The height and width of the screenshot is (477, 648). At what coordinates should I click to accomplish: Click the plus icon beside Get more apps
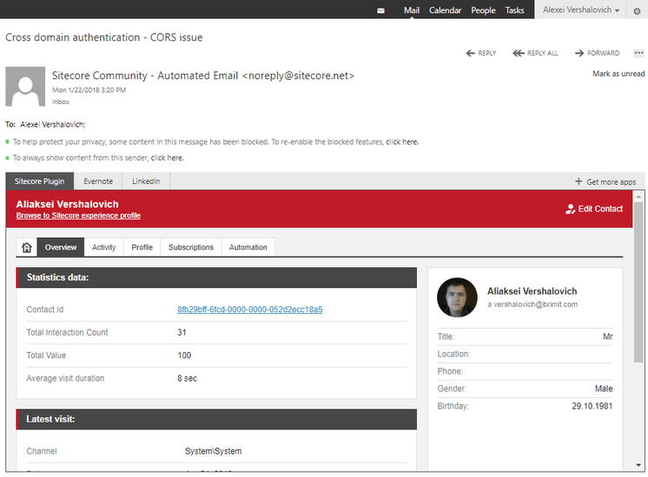[579, 181]
